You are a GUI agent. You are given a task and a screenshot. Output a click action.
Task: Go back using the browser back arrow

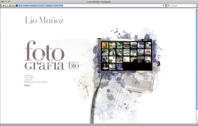coord(4,5)
